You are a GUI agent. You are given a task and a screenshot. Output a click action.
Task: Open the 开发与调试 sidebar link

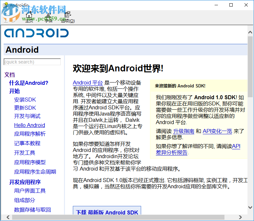[27, 116]
